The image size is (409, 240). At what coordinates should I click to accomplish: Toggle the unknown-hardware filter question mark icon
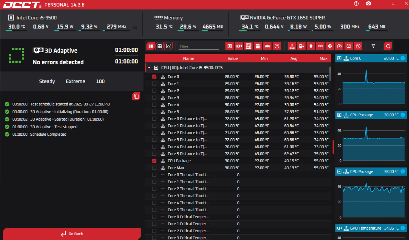(x=277, y=46)
